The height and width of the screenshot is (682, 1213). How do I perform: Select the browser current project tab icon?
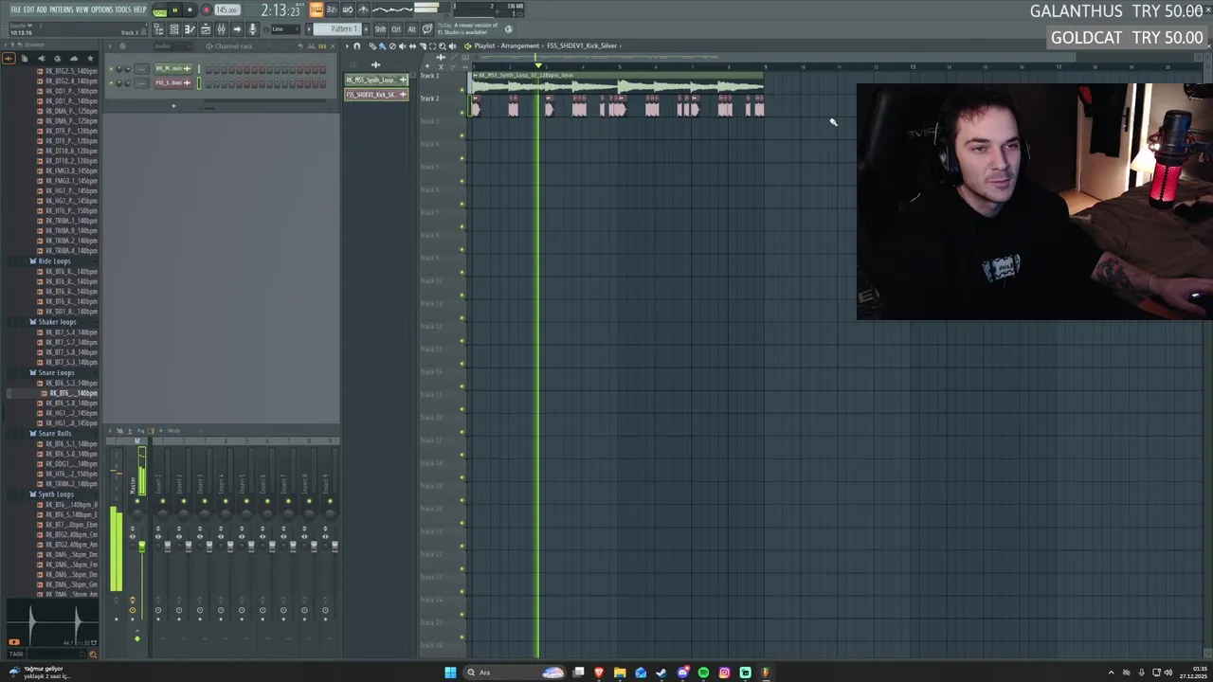coord(25,59)
